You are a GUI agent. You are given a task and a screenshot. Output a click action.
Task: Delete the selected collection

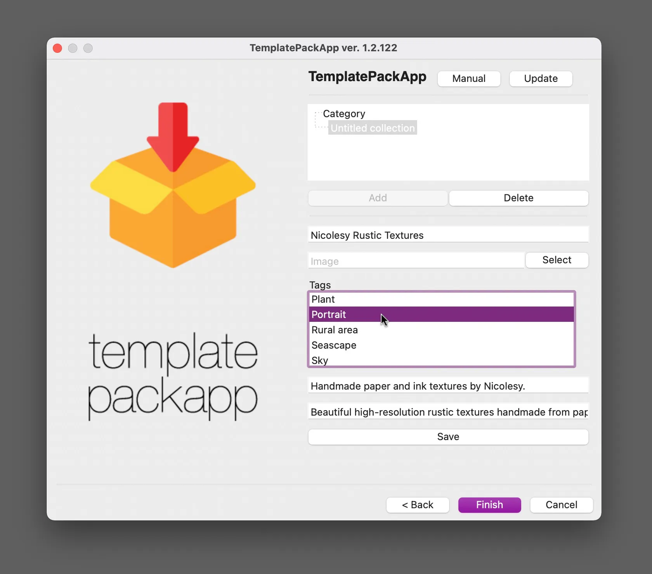click(518, 198)
